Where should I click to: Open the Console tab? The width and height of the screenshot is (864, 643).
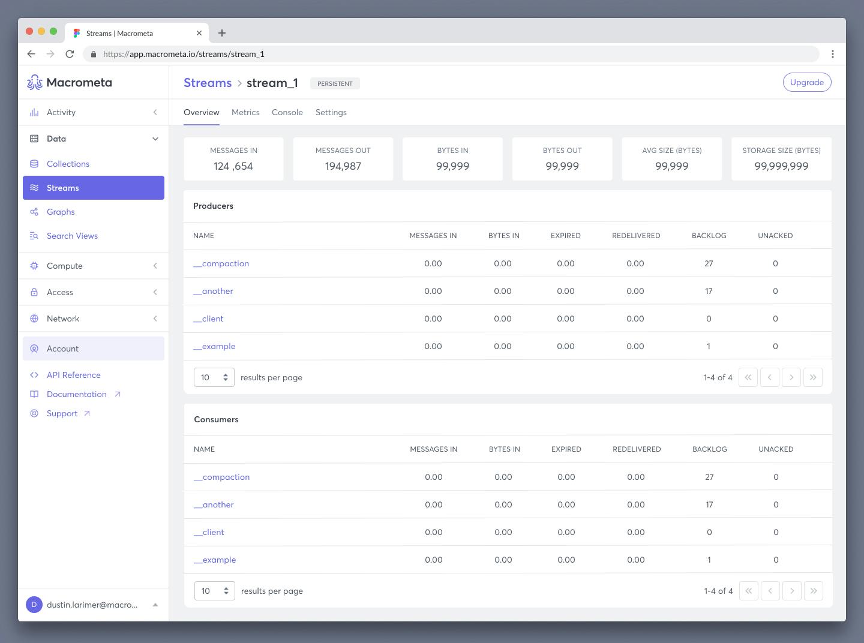287,112
